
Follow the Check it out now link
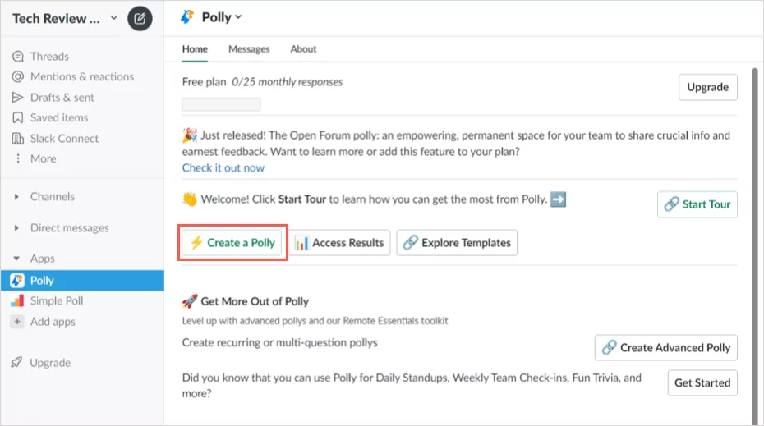click(x=223, y=168)
